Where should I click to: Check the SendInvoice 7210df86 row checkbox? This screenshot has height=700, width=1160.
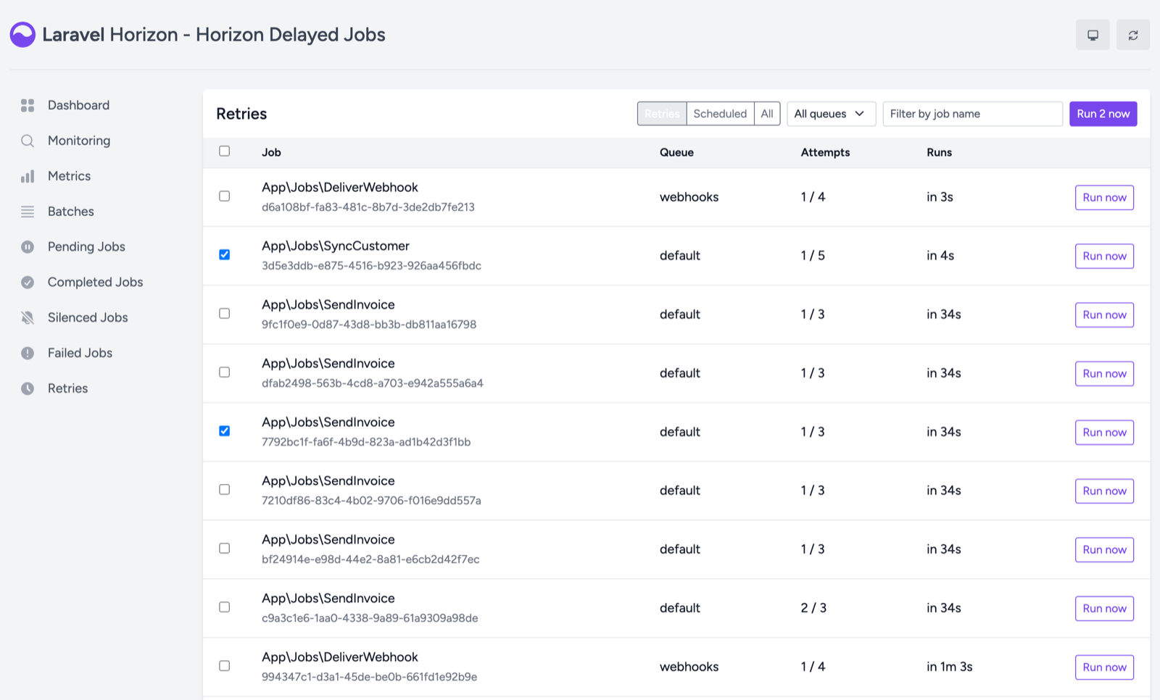pos(225,490)
